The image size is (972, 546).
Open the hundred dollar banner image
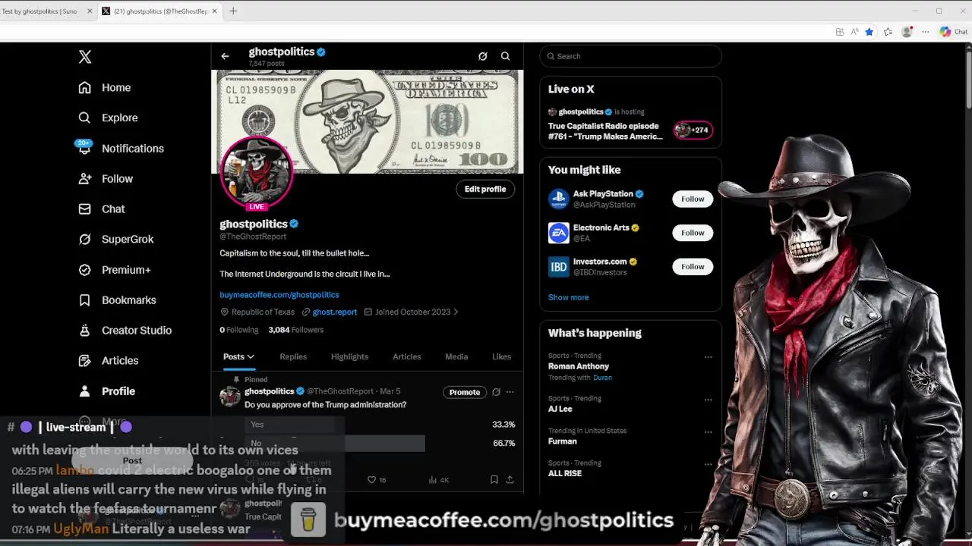click(368, 121)
